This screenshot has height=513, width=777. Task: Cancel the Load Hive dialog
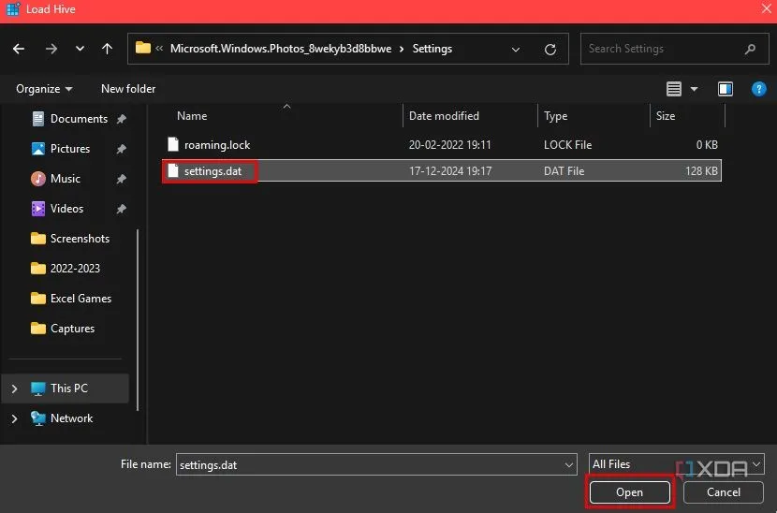(723, 492)
